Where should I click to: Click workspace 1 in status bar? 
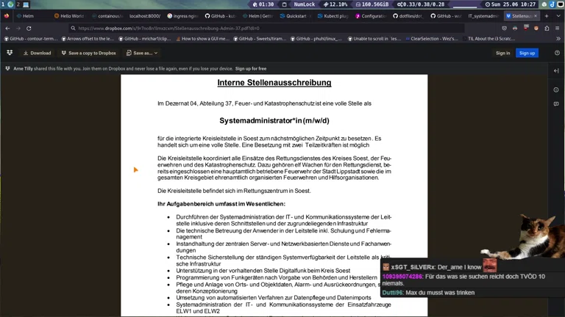tap(3, 4)
